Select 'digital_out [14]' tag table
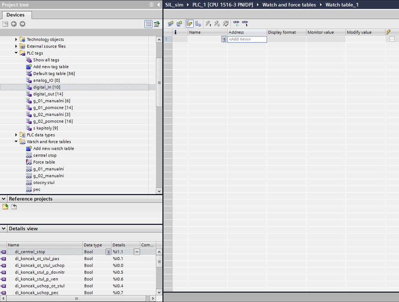Viewport: 399px width, 302px height. pyautogui.click(x=48, y=94)
